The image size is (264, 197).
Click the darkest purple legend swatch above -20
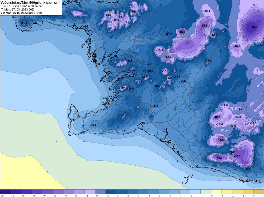tap(5, 191)
